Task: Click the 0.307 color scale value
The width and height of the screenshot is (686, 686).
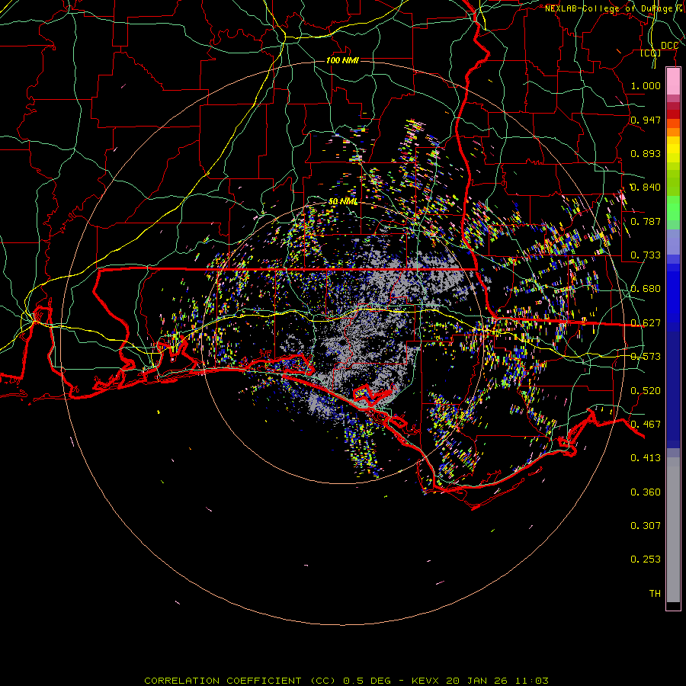Action: [x=646, y=525]
